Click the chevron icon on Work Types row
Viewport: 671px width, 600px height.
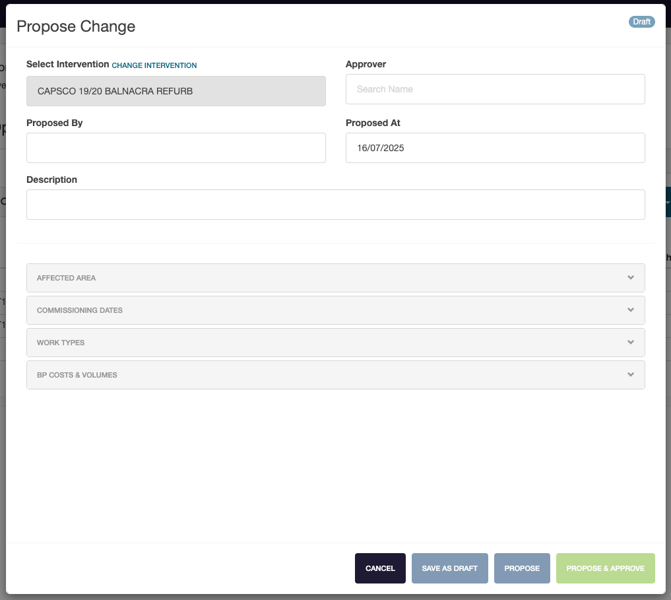click(x=631, y=343)
